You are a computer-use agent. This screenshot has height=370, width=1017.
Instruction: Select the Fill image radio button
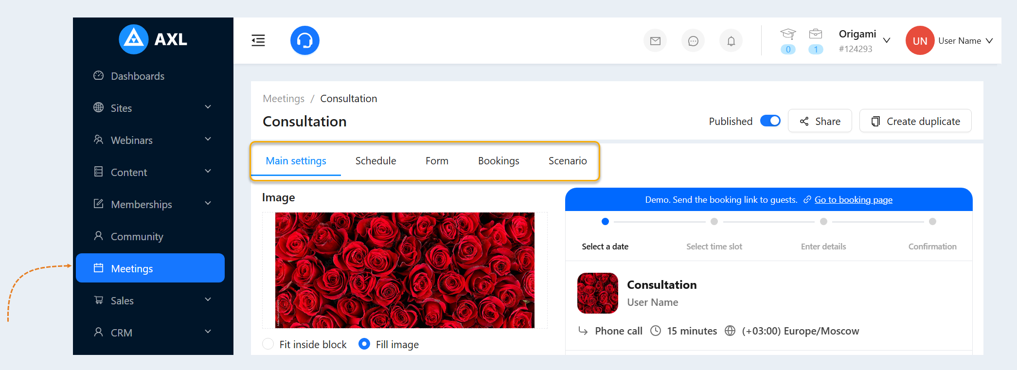(x=364, y=344)
